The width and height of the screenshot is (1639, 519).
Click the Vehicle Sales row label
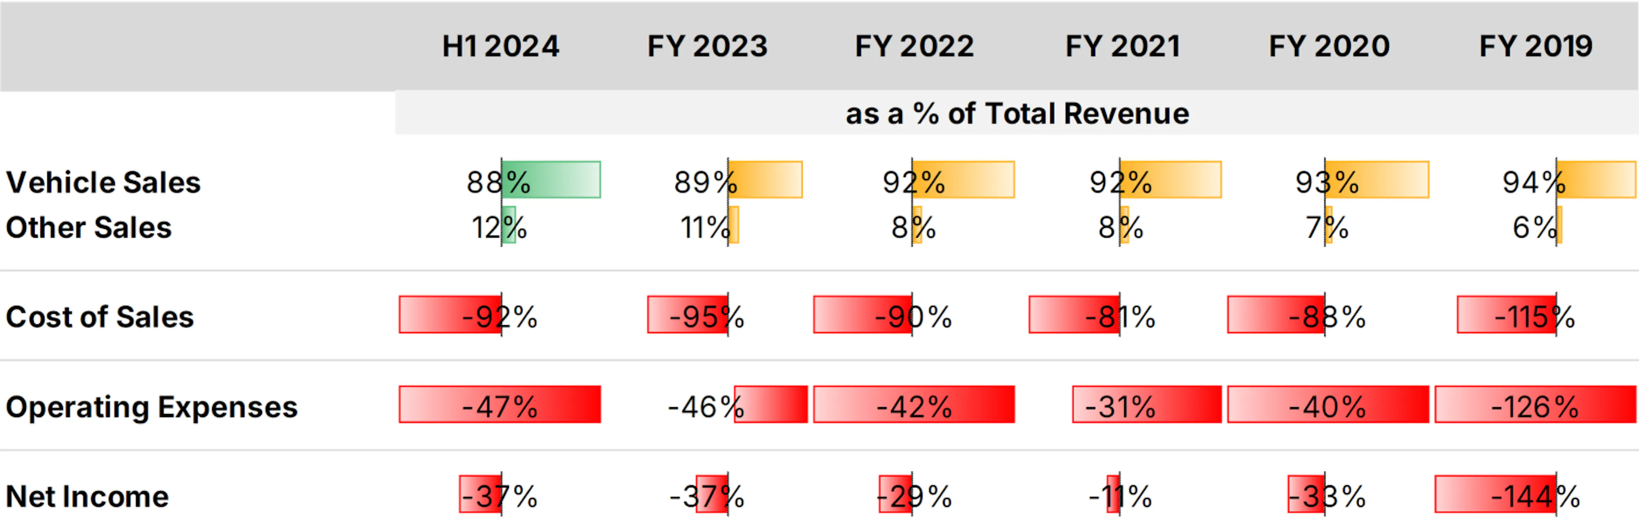click(103, 183)
